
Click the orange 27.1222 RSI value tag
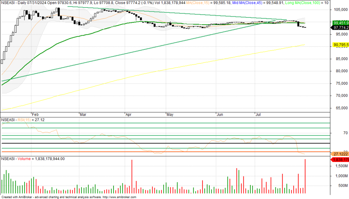tap(340, 154)
